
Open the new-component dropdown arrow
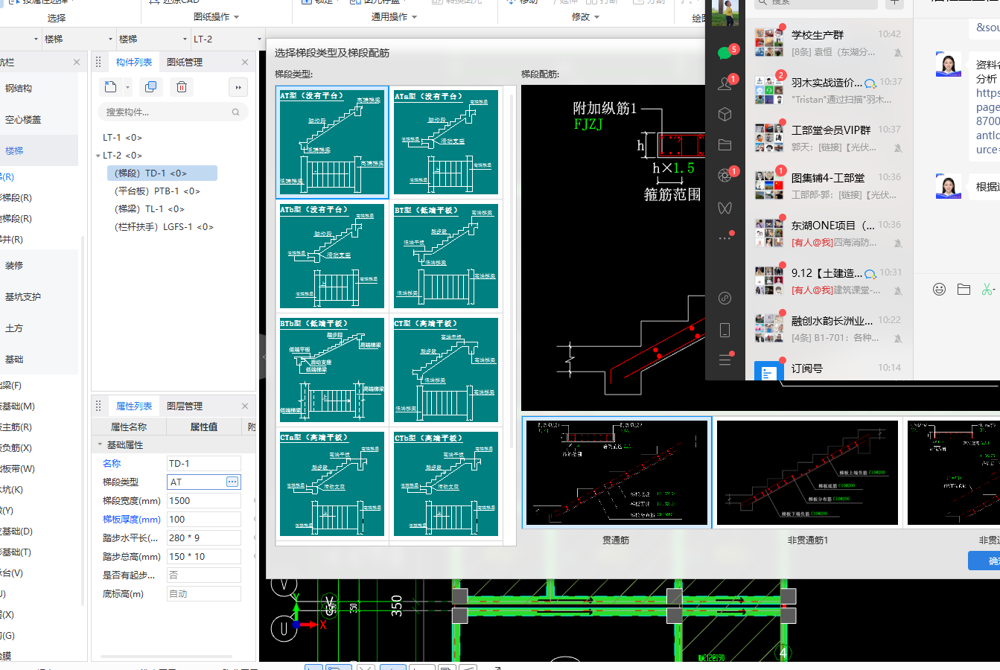coord(127,87)
